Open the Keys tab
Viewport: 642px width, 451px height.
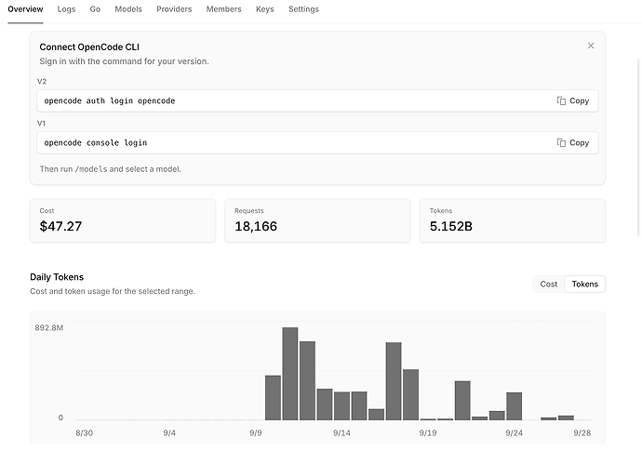[x=265, y=9]
